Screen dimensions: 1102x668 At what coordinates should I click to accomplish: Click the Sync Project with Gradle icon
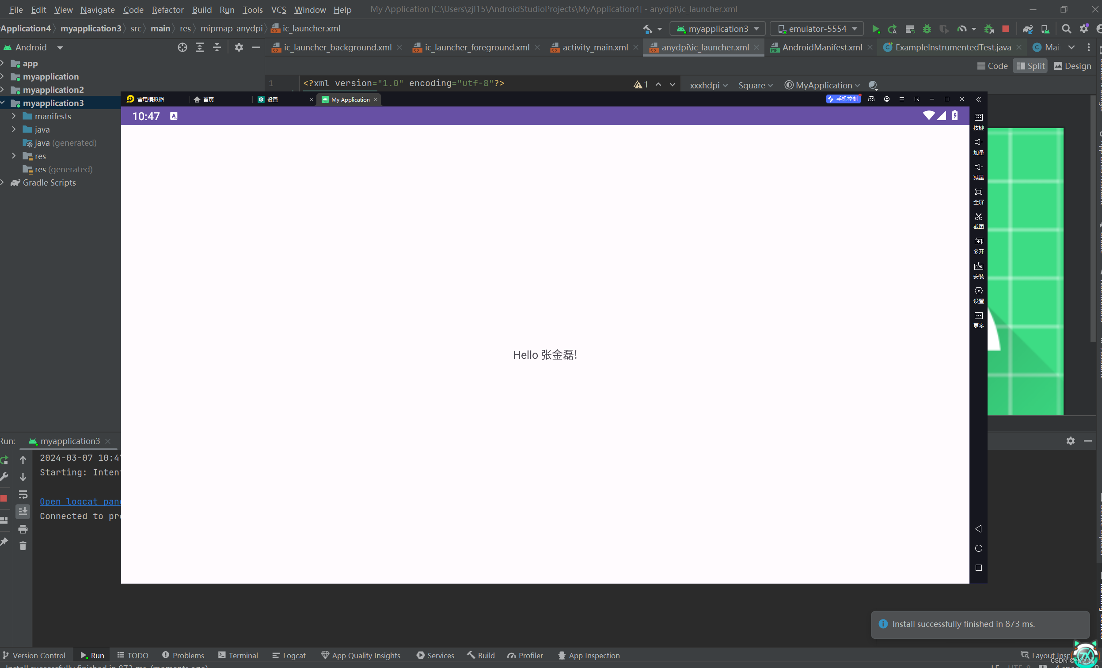pos(1028,29)
